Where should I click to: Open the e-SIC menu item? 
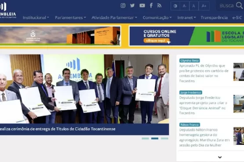click(x=237, y=18)
